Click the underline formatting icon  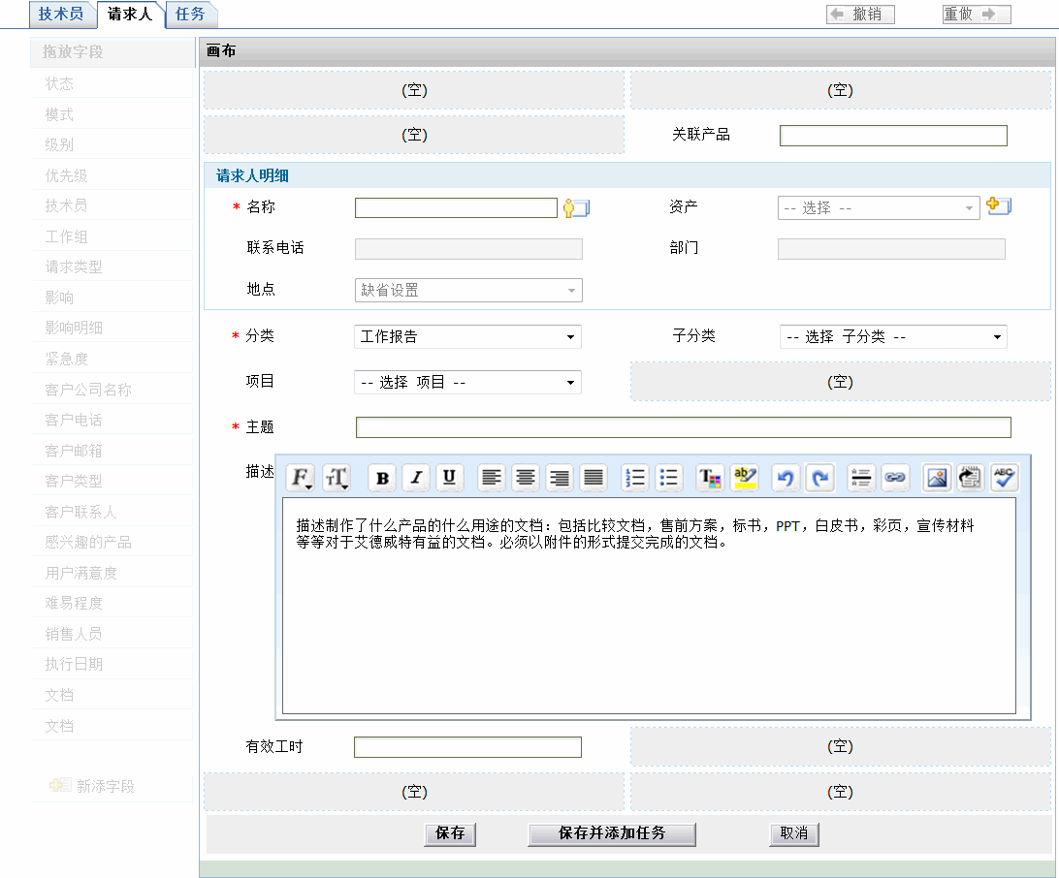click(450, 478)
